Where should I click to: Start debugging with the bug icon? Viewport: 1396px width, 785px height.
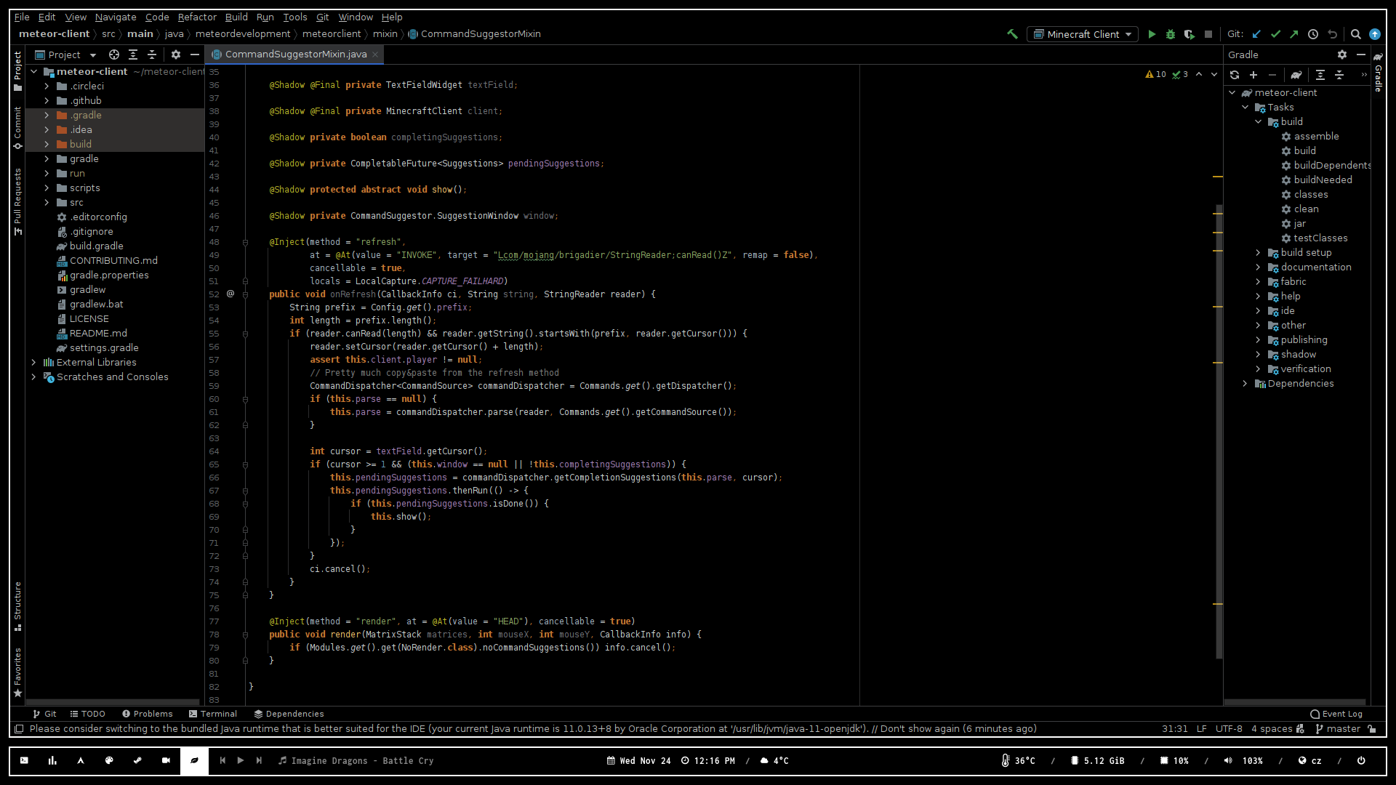pos(1171,34)
